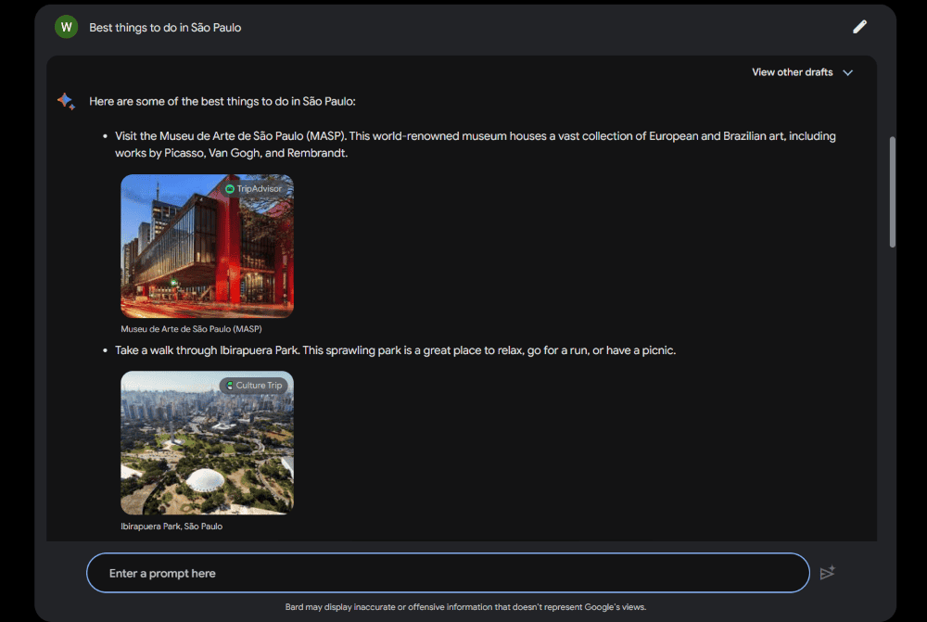Open the W user avatar
Image resolution: width=927 pixels, height=622 pixels.
coord(66,27)
